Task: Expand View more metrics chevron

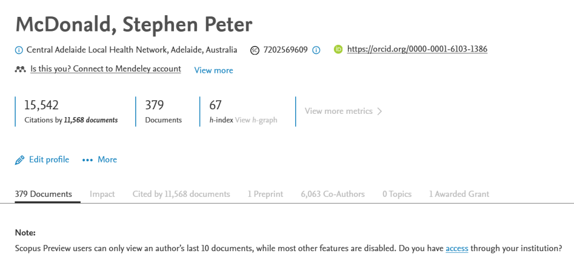Action: coord(380,111)
